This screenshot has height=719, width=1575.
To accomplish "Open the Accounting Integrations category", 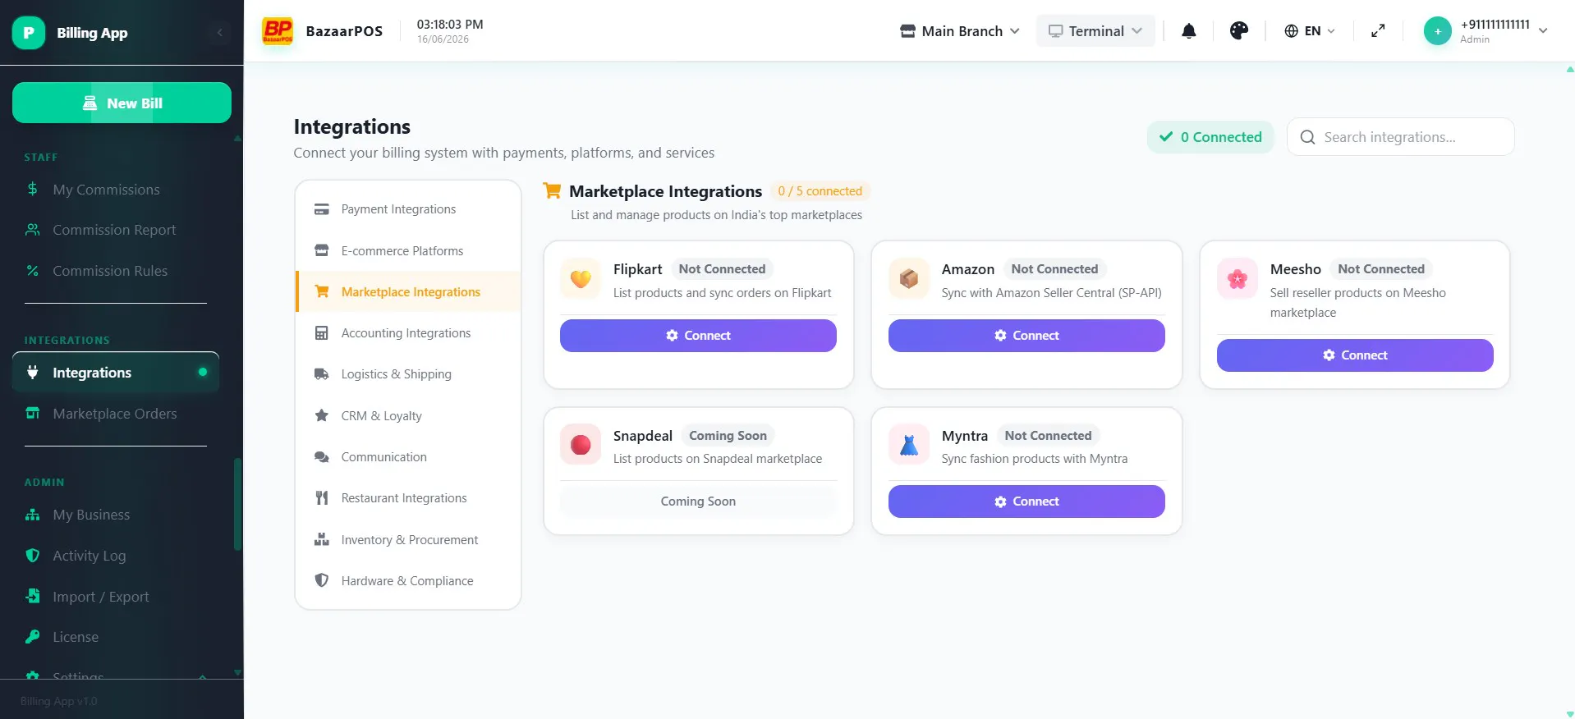I will point(408,333).
